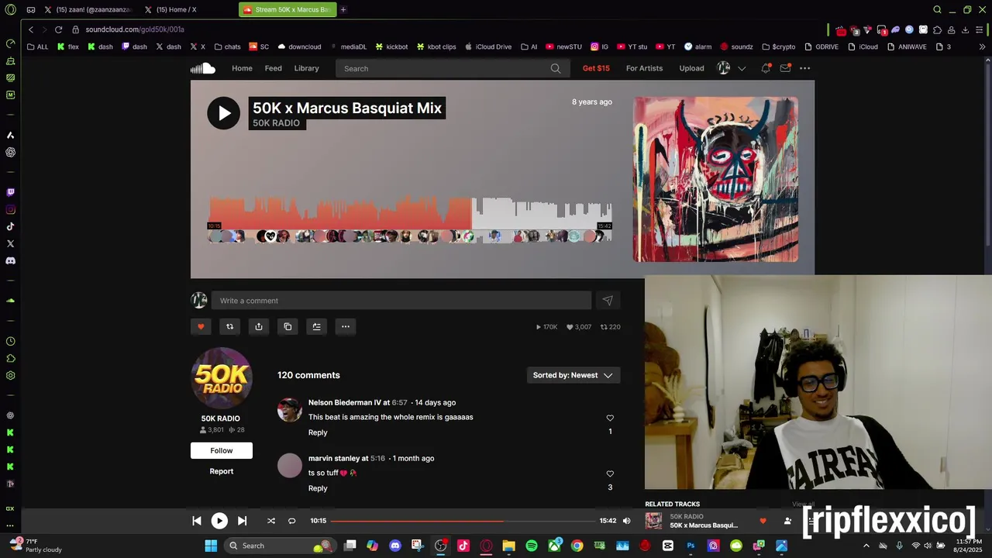Expand the profile menu chevron
Screen dimensions: 992x558
tap(742, 68)
